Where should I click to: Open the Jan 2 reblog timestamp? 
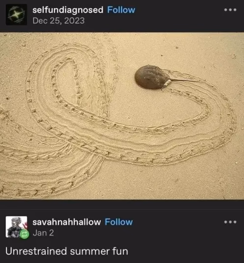[43, 233]
